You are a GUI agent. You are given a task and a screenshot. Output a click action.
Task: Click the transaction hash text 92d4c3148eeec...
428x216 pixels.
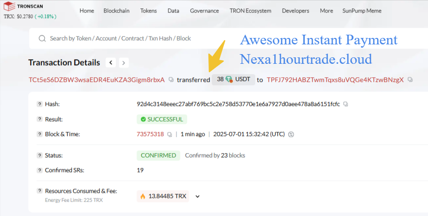tap(238, 104)
